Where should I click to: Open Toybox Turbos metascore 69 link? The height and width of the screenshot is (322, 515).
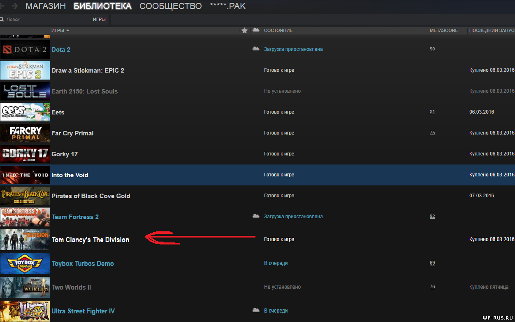pyautogui.click(x=432, y=263)
